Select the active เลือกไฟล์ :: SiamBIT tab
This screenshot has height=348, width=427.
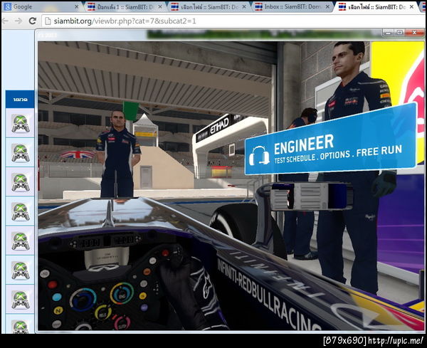click(377, 6)
